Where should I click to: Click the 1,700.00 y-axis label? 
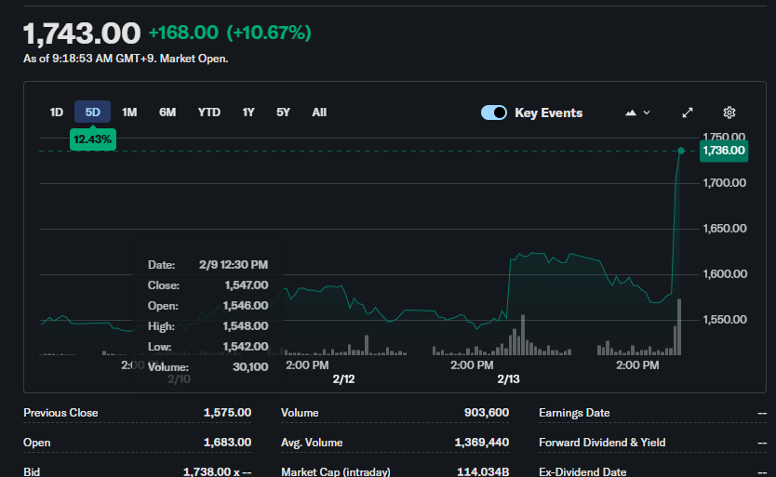click(724, 183)
